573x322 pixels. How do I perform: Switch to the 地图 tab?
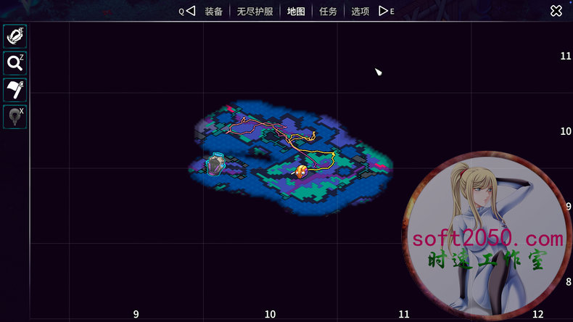[296, 11]
